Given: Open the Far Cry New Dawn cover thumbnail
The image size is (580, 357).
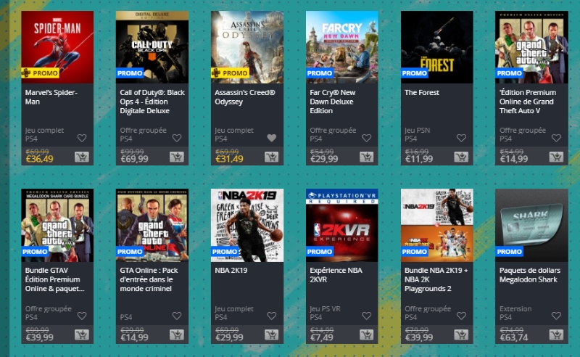Looking at the screenshot, I should point(341,47).
